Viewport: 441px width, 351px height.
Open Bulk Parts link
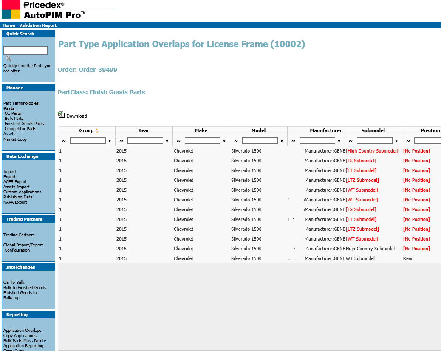(14, 119)
